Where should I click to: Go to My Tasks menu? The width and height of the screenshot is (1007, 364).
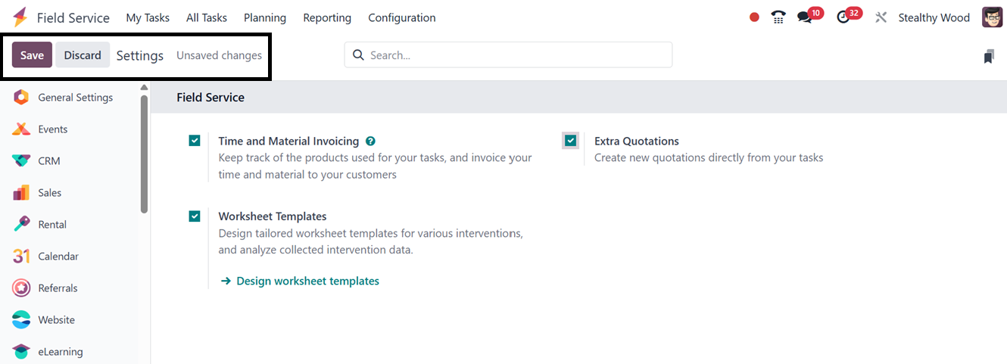coord(148,17)
